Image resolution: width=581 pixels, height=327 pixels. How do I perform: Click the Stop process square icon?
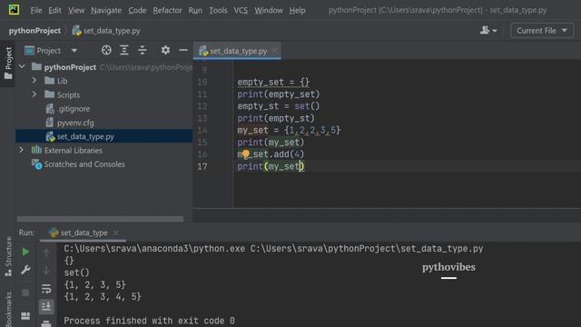click(25, 292)
